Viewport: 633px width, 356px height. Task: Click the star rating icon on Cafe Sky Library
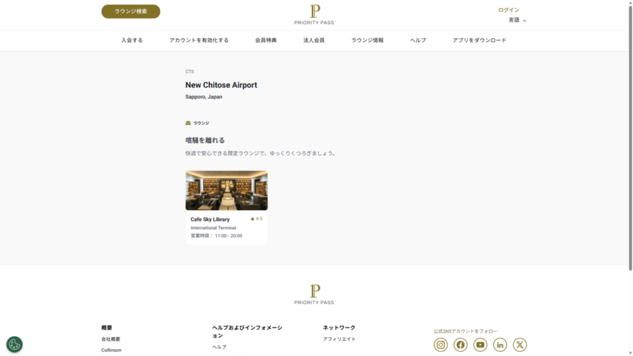[252, 219]
